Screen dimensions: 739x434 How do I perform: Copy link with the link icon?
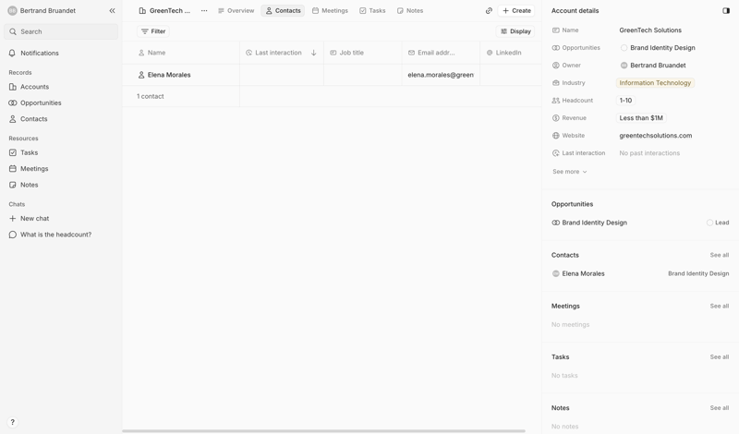[x=489, y=10]
